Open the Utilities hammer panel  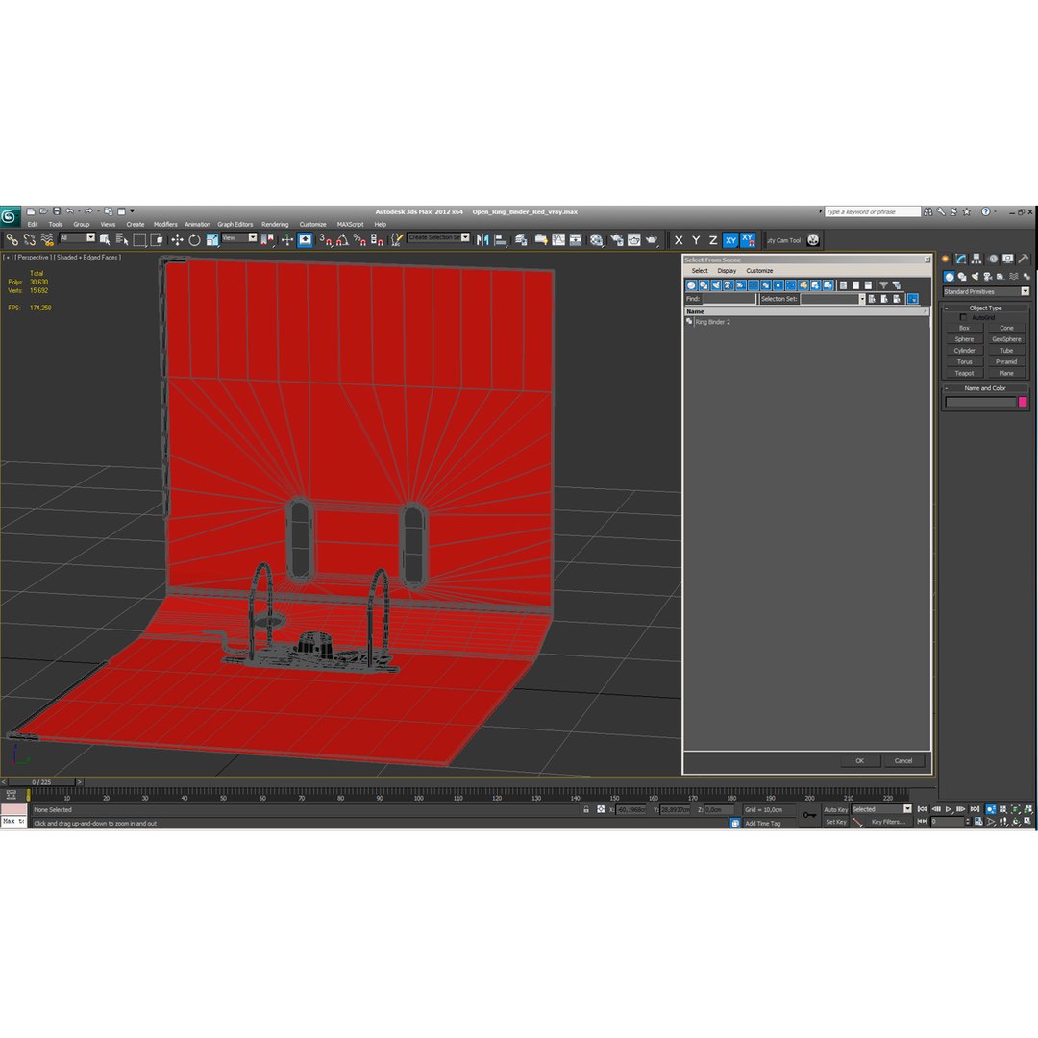tap(1024, 259)
